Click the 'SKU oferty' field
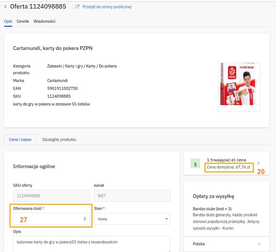 coord(51,196)
